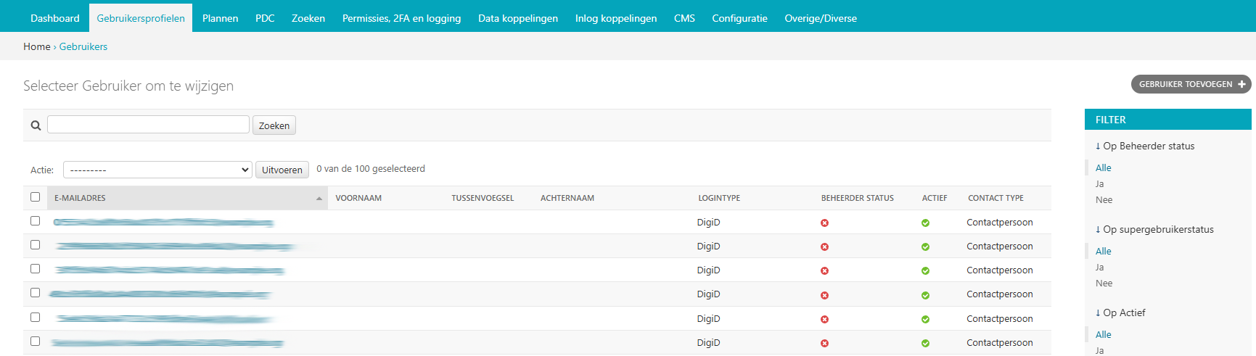Click red beheerder status icon in first row
This screenshot has height=356, width=1256.
(824, 223)
